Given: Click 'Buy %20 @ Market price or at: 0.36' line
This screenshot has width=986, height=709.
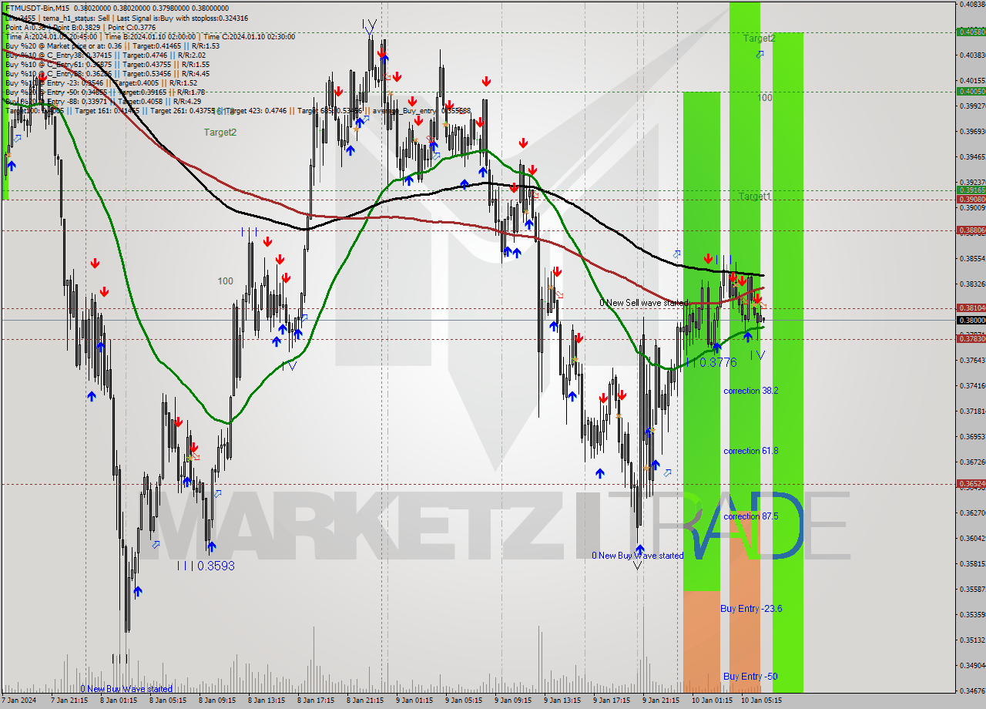Looking at the screenshot, I should (x=113, y=45).
